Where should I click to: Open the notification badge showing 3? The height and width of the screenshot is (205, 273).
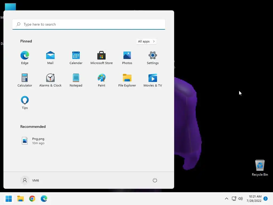coord(266,199)
